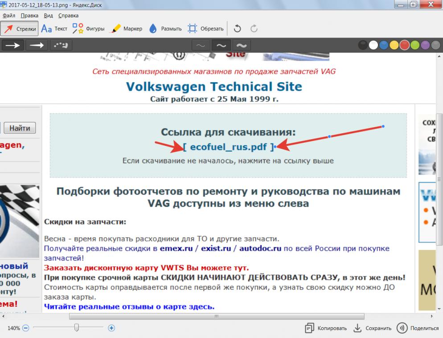443x338 pixels.
Task: Pick the green color swatch
Action: 415,45
